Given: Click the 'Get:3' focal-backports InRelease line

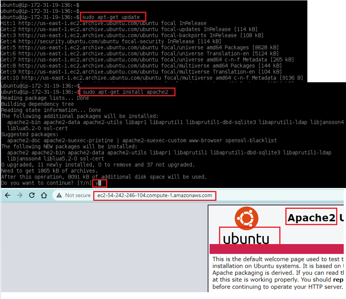Looking at the screenshot, I should [x=132, y=35].
